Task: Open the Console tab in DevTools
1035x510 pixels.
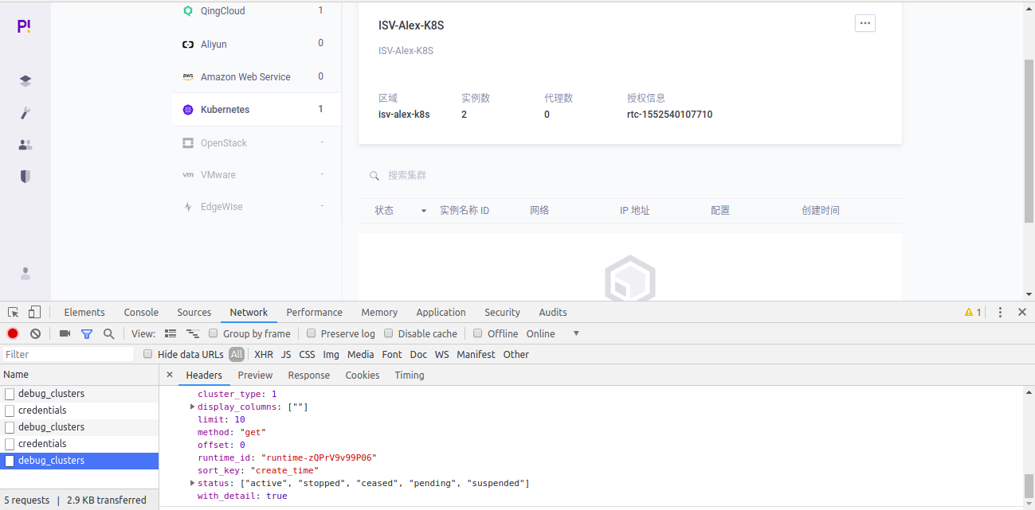Action: click(x=141, y=312)
